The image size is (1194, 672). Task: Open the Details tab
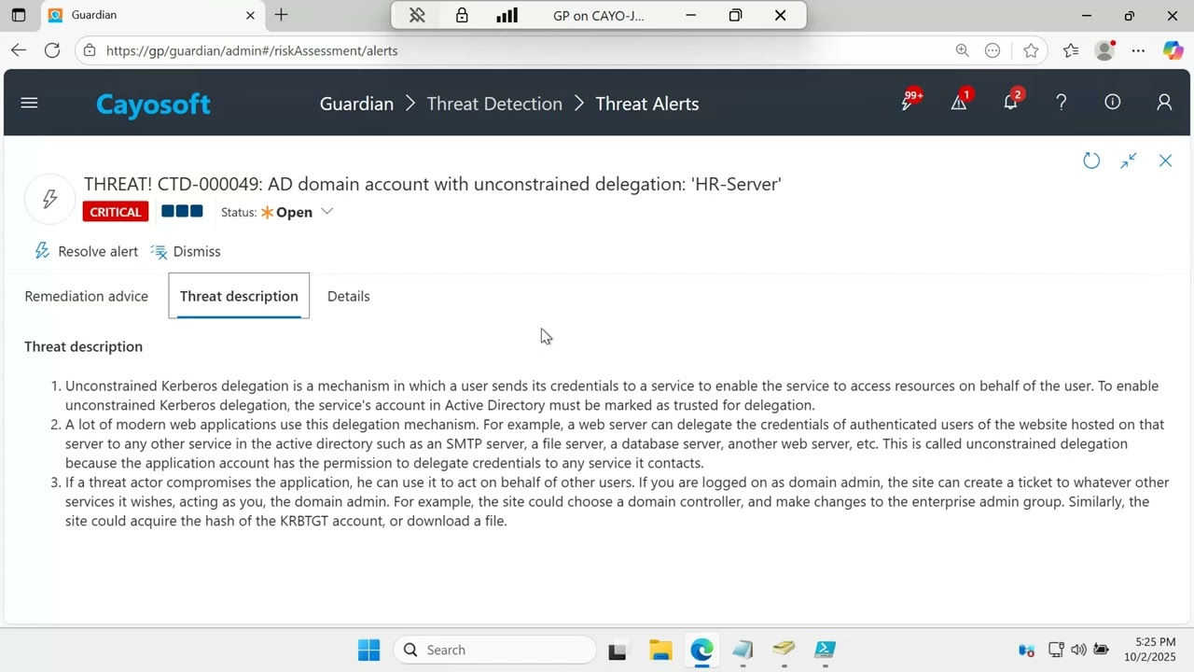click(349, 296)
